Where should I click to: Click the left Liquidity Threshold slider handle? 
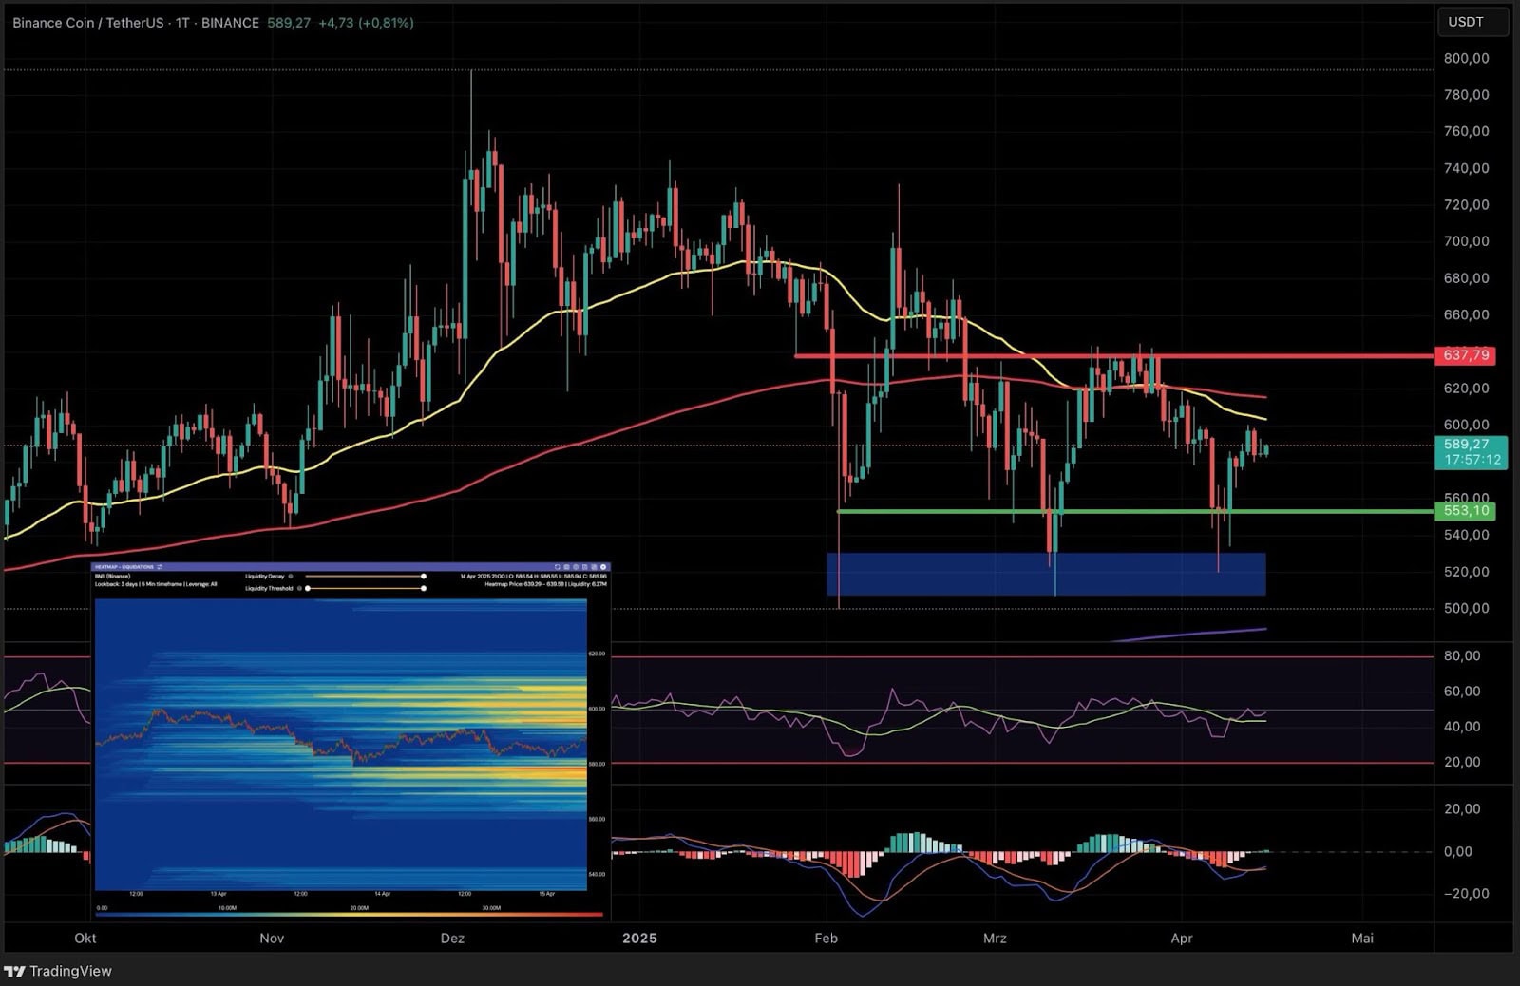[307, 588]
